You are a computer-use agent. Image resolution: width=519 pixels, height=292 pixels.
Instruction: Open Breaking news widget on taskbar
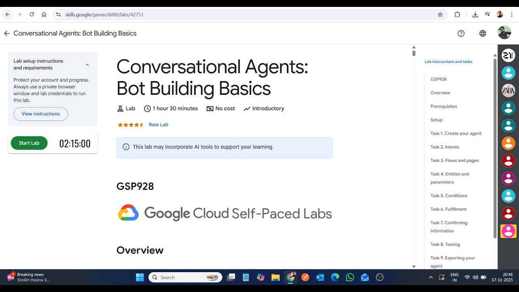(28, 277)
